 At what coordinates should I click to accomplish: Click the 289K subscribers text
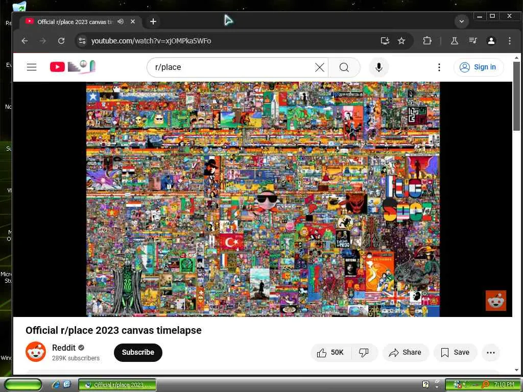[76, 358]
